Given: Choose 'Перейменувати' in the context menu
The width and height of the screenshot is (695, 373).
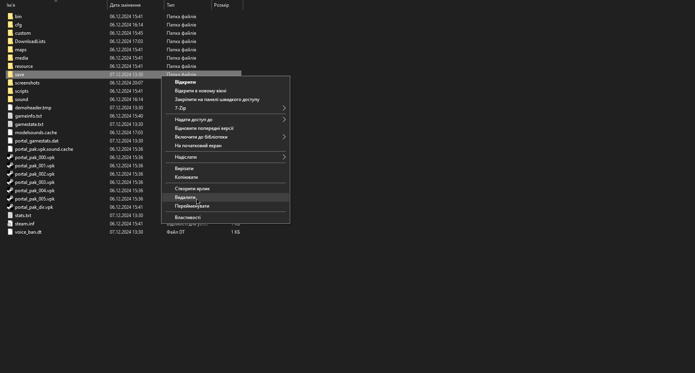Looking at the screenshot, I should [x=225, y=206].
